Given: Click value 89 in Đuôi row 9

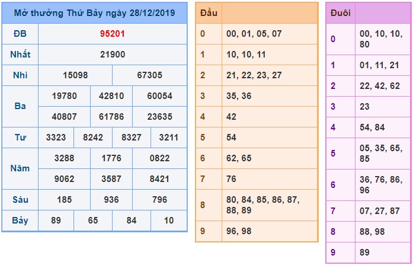Looking at the screenshot, I should coord(364,253).
